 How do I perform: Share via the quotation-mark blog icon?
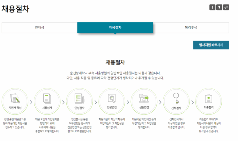(x=219, y=7)
